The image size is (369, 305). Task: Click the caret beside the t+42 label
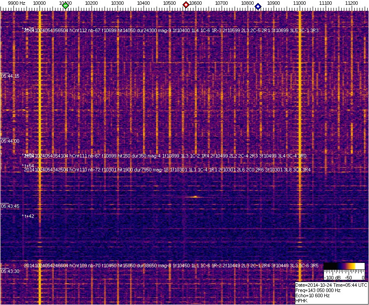(23, 216)
